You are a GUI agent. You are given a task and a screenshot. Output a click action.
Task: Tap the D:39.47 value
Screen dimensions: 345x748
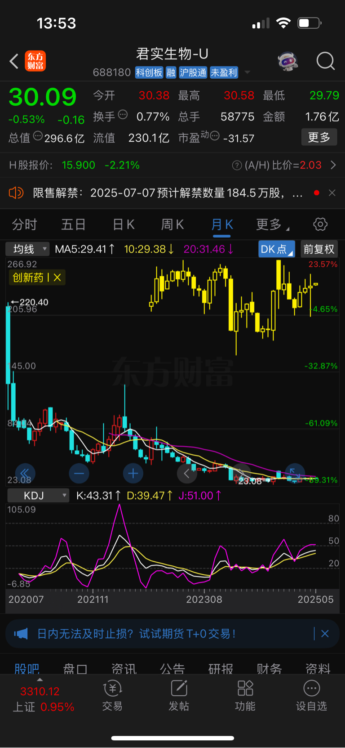click(x=150, y=496)
